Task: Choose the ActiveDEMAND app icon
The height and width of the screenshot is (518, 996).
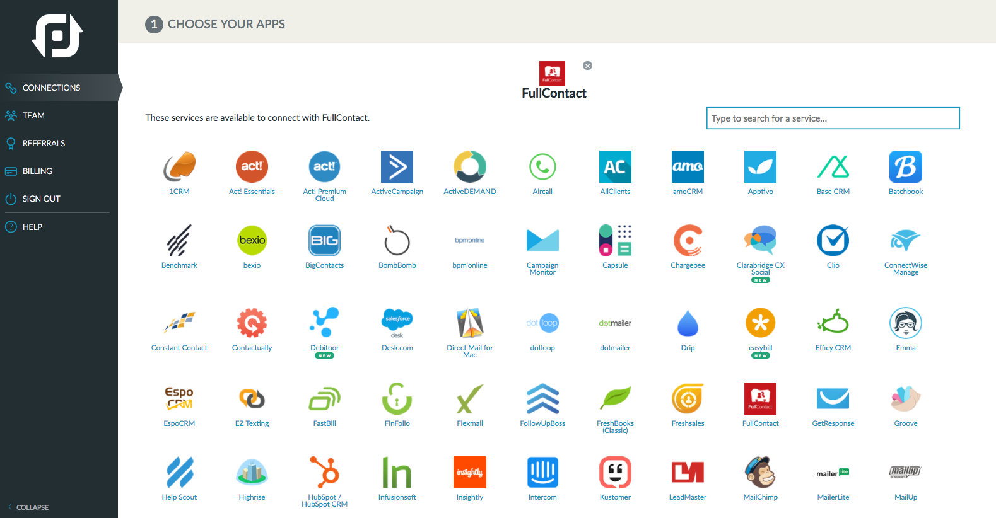Action: [470, 166]
